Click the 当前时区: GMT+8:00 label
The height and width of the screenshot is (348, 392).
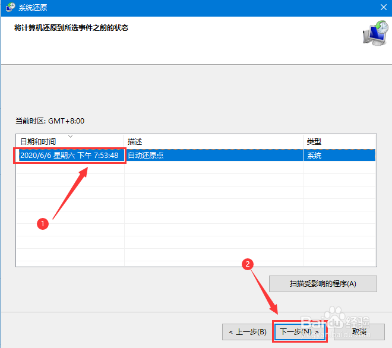pyautogui.click(x=50, y=121)
